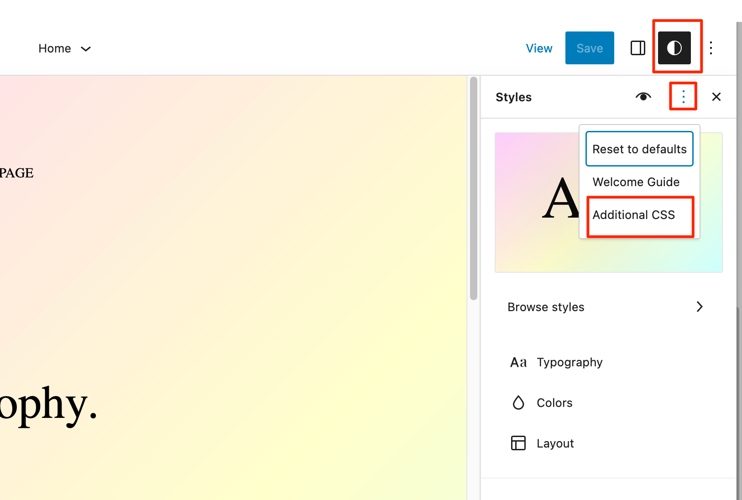Image resolution: width=742 pixels, height=500 pixels.
Task: Click the Browse styles chevron arrow
Action: [699, 307]
